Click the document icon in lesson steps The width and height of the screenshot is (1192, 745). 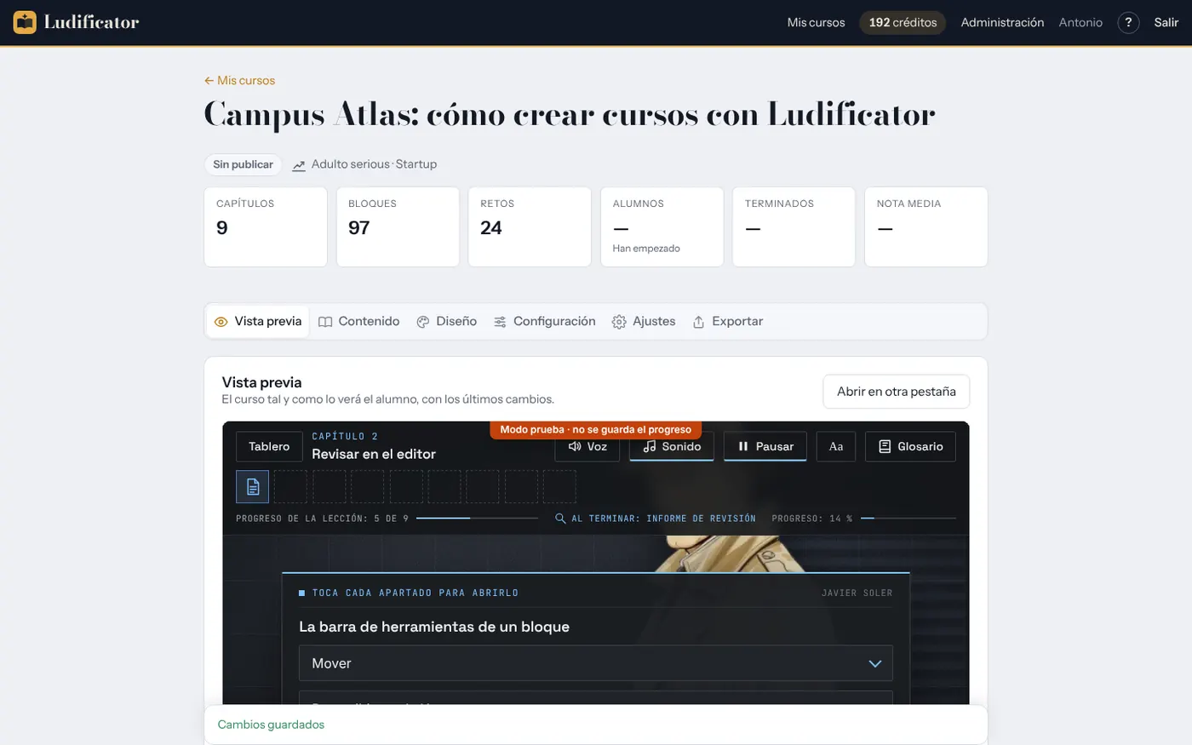[x=253, y=487]
